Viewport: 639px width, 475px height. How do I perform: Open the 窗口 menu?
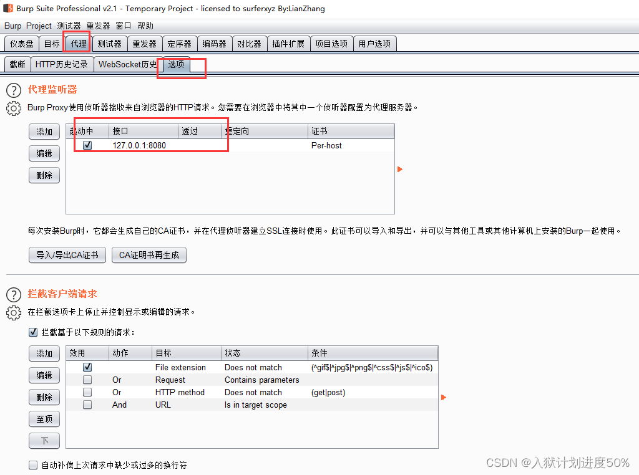(124, 26)
